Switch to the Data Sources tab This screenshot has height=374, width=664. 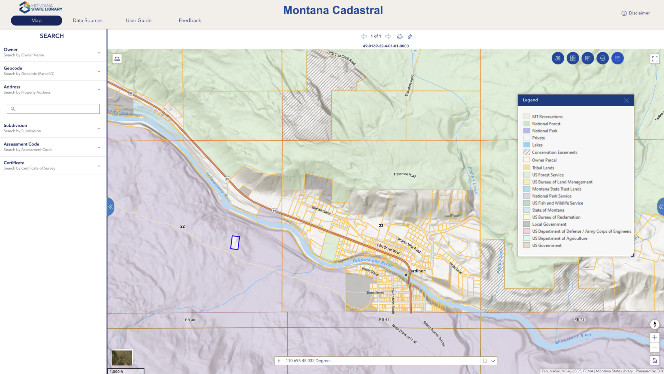pos(88,20)
